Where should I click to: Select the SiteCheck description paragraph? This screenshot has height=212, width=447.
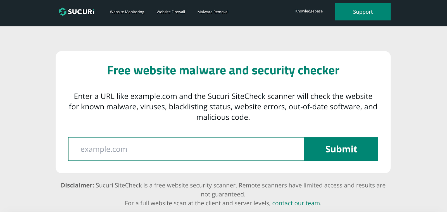[223, 107]
